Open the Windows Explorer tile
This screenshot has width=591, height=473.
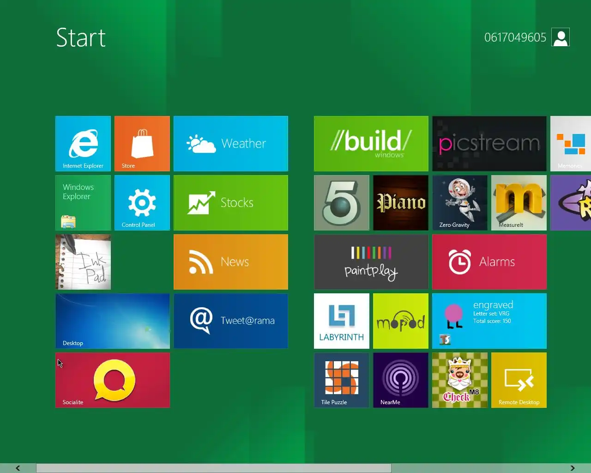coord(83,203)
